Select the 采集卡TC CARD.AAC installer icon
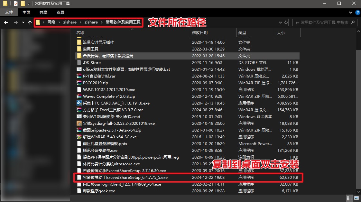This screenshot has width=361, height=202. tap(79, 103)
